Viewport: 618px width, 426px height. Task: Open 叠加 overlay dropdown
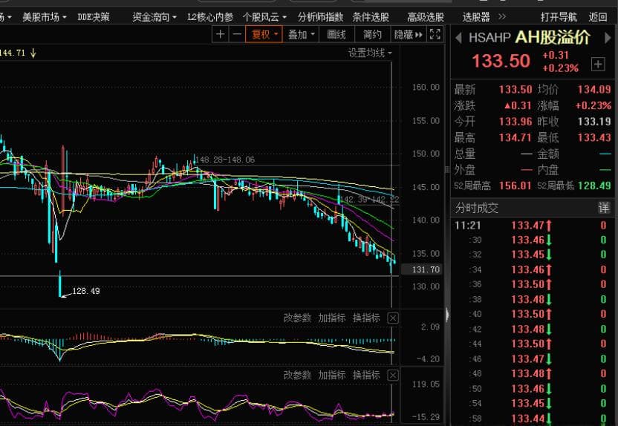click(x=301, y=34)
